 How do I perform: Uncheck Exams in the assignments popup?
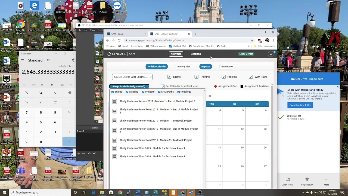[113, 92]
